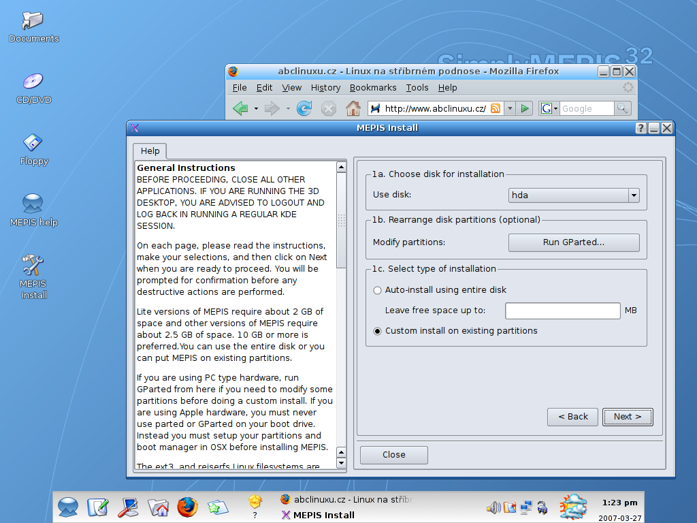Open the Edit menu in Firefox
The width and height of the screenshot is (697, 523).
[x=265, y=88]
